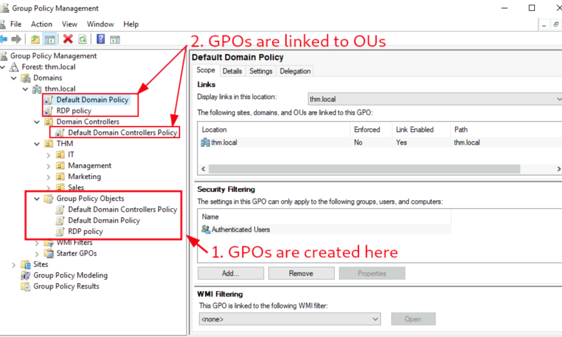The width and height of the screenshot is (562, 337).
Task: Select the Marketing OU folder icon
Action: [x=60, y=176]
